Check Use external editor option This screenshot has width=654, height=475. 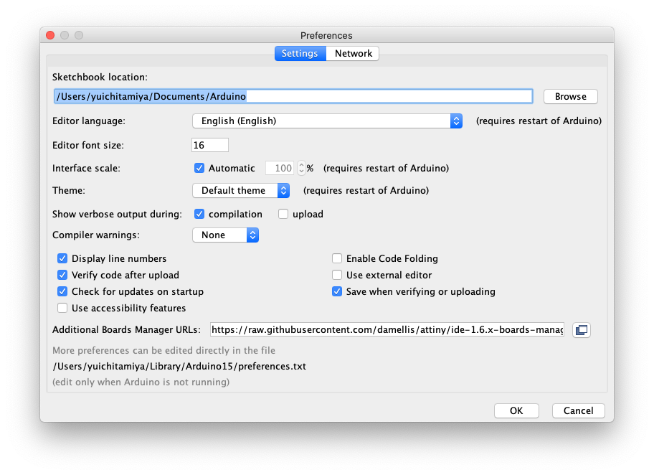tap(337, 275)
